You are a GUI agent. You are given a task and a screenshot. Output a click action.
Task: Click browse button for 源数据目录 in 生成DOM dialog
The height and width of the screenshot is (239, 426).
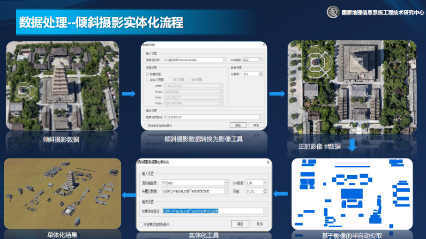pyautogui.click(x=225, y=60)
